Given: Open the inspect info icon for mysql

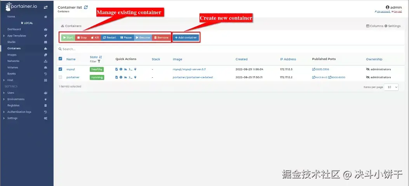Looking at the screenshot, I should point(121,69).
